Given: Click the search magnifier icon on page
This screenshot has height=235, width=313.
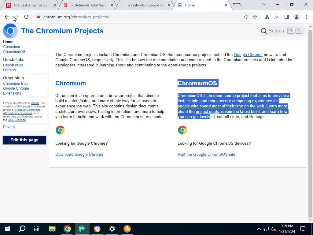Looking at the screenshot, I should coord(264,31).
